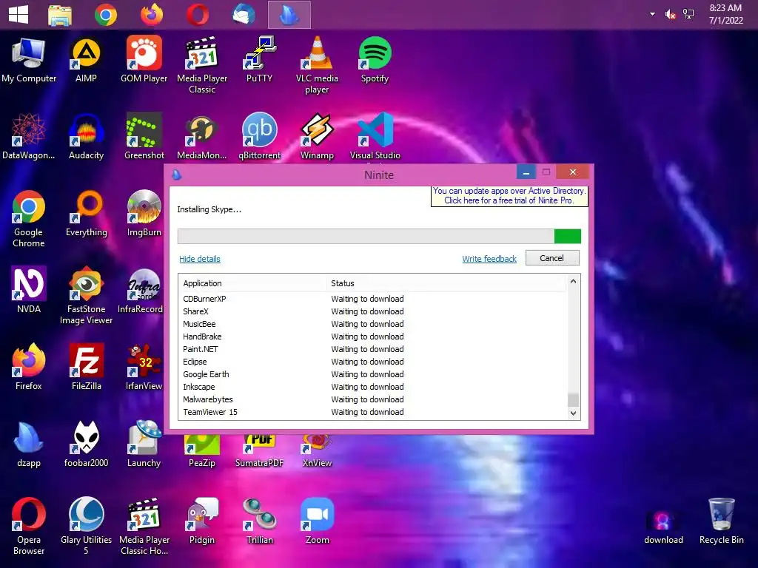Sort by the Status column header
Viewport: 758px width, 568px height.
(x=446, y=283)
